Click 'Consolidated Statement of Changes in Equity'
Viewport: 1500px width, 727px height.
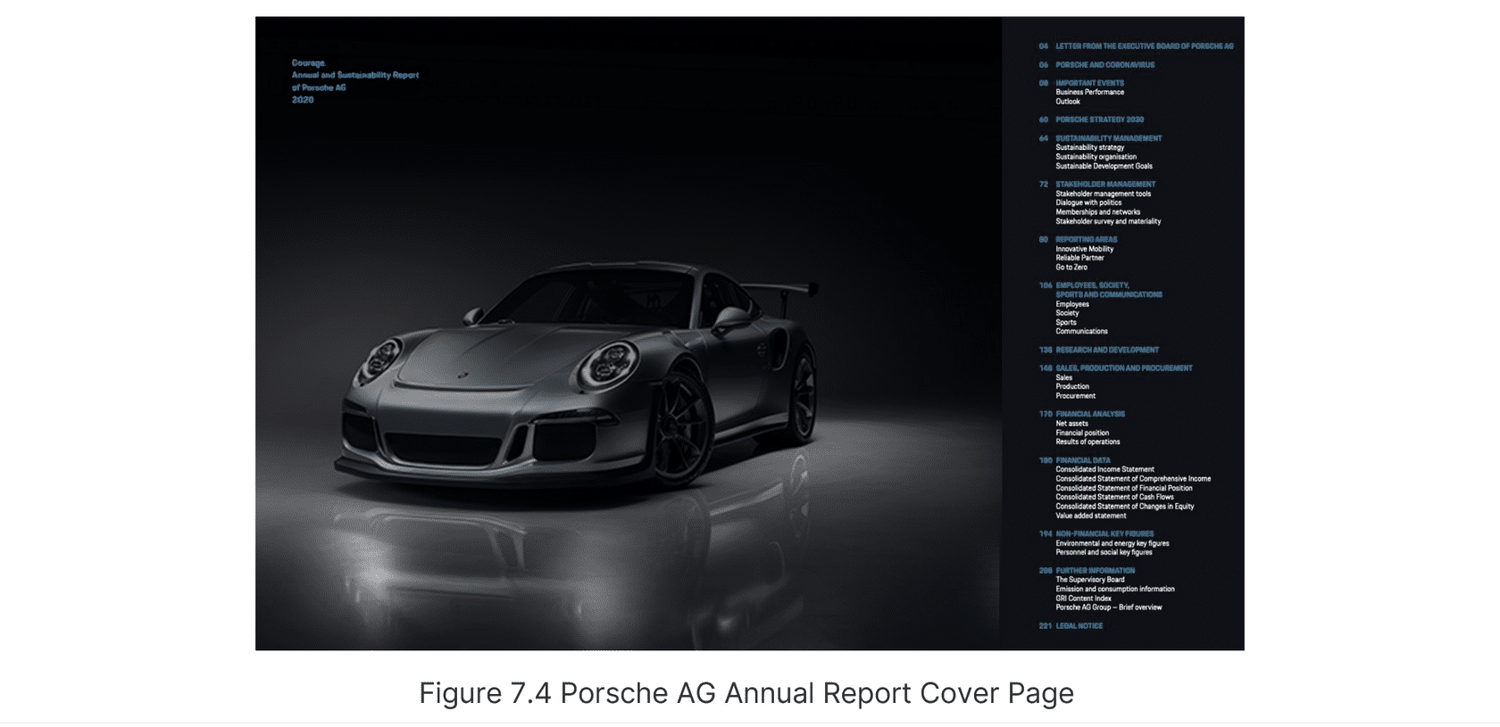coord(1125,507)
